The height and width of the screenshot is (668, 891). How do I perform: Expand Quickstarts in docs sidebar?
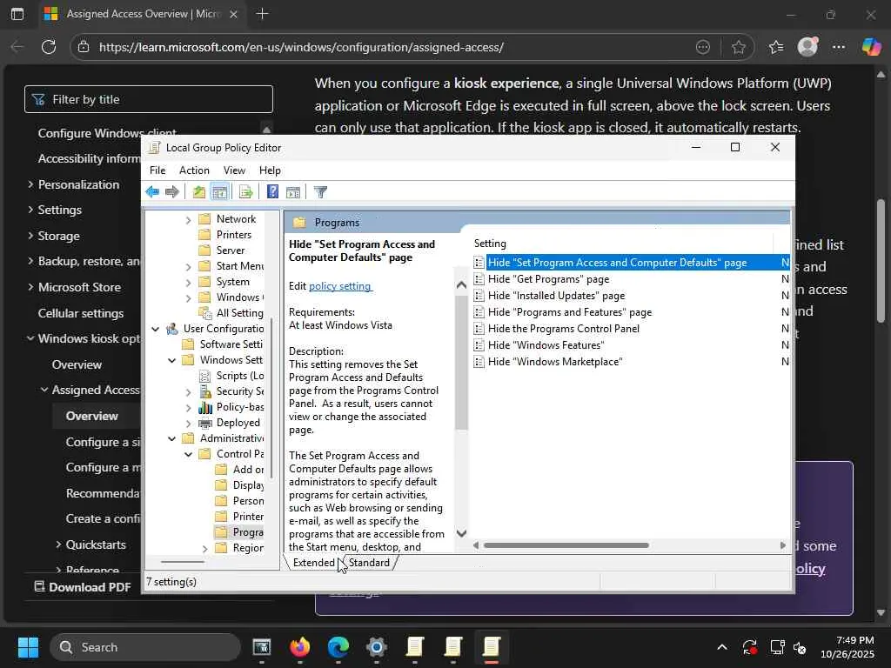point(58,544)
